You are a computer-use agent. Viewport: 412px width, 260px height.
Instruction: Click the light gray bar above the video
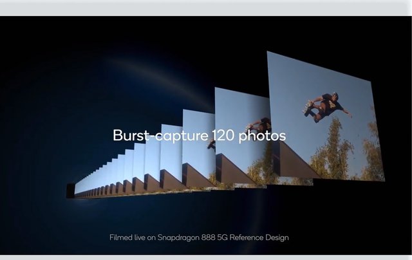[206, 8]
